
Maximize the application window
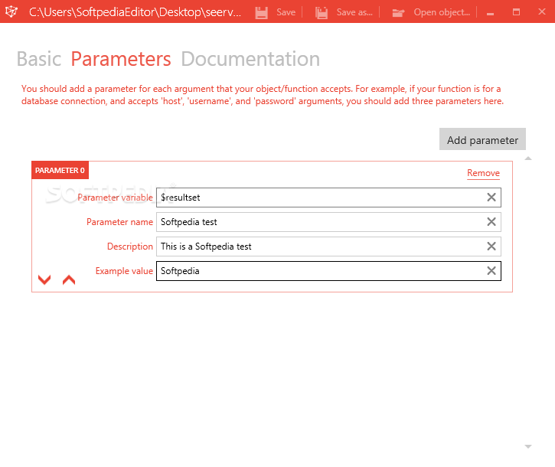tap(517, 12)
